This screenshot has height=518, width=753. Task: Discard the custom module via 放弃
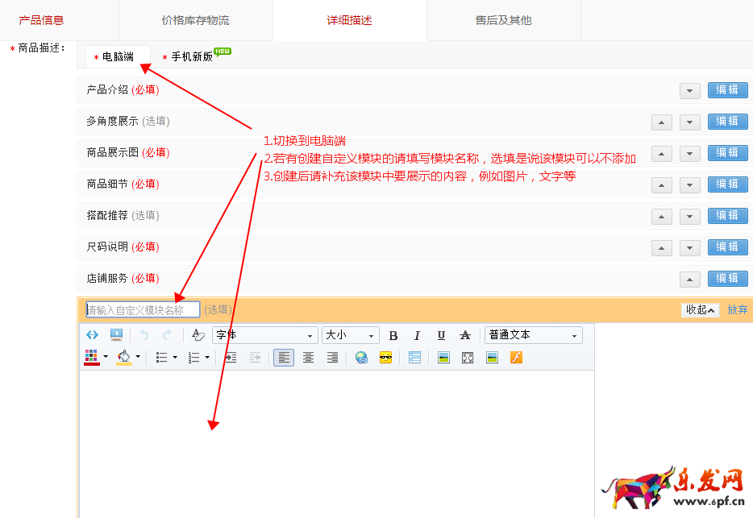[x=737, y=309]
